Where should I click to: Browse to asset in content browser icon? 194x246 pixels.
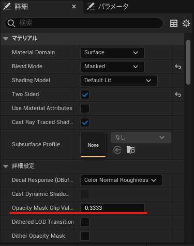tap(130, 150)
